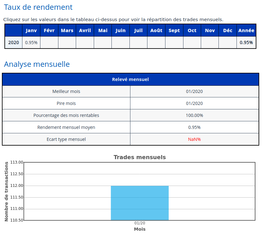Click the Nov column header
The height and width of the screenshot is (237, 263).
210,31
